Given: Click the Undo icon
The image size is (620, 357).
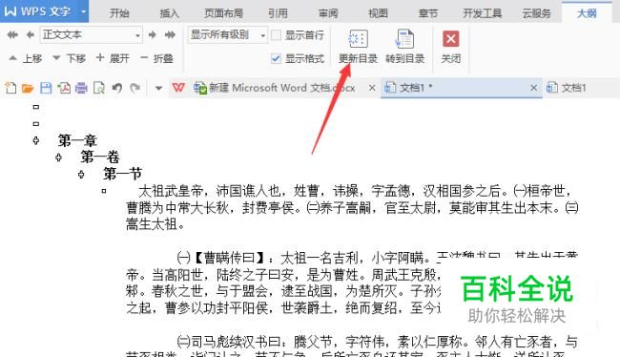Looking at the screenshot, I should (x=117, y=88).
